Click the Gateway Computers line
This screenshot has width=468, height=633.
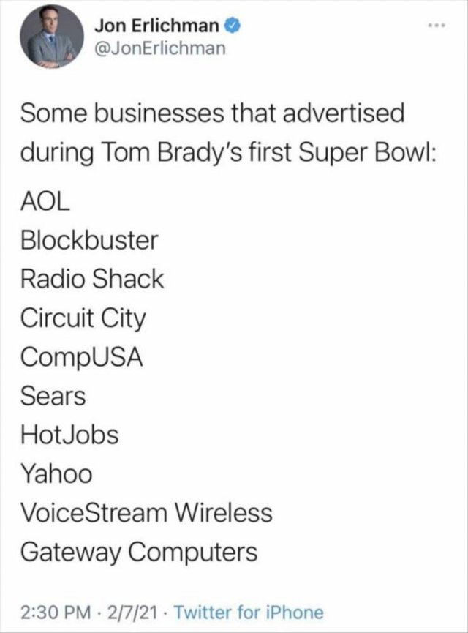pos(139,553)
